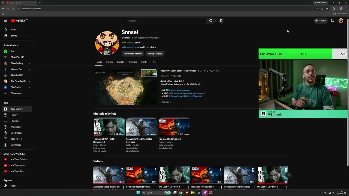Open the Musical Ear subscription
This screenshot has height=196, width=349.
click(x=17, y=69)
